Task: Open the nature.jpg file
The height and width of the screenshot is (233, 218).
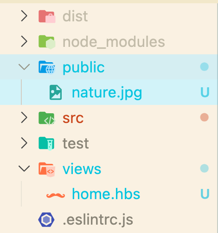Action: point(107,93)
